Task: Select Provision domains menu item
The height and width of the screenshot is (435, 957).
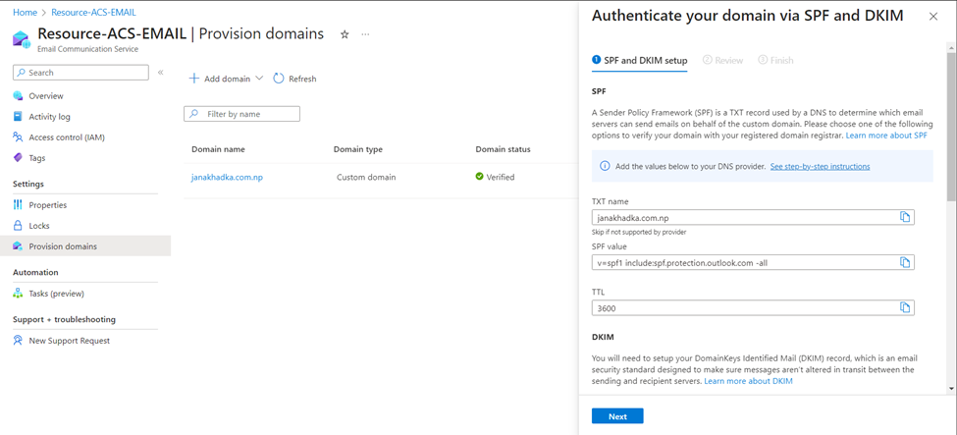Action: click(85, 246)
